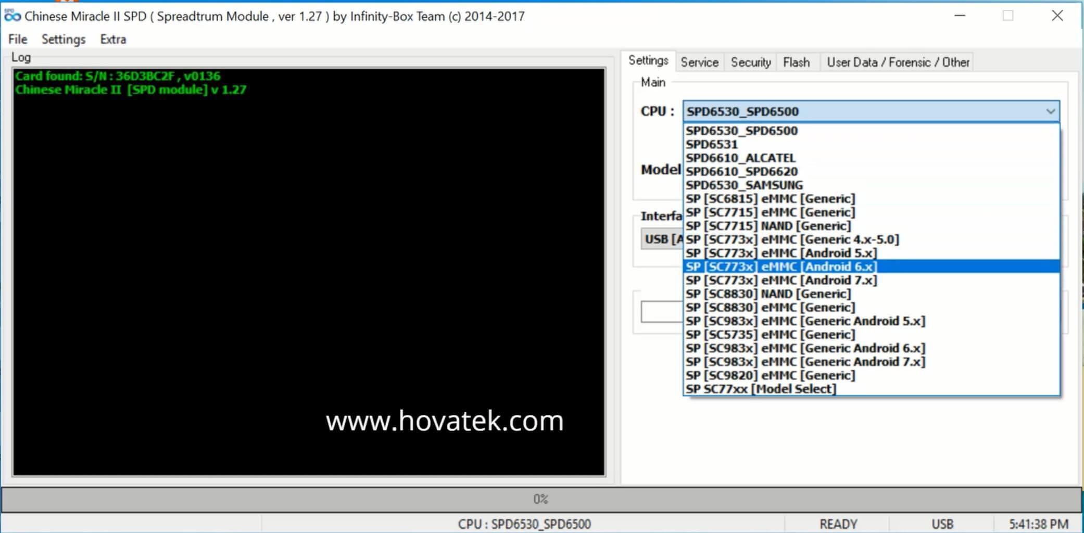The image size is (1084, 533).
Task: Click the Chinese Miracle II [SPD module] log line
Action: point(131,90)
